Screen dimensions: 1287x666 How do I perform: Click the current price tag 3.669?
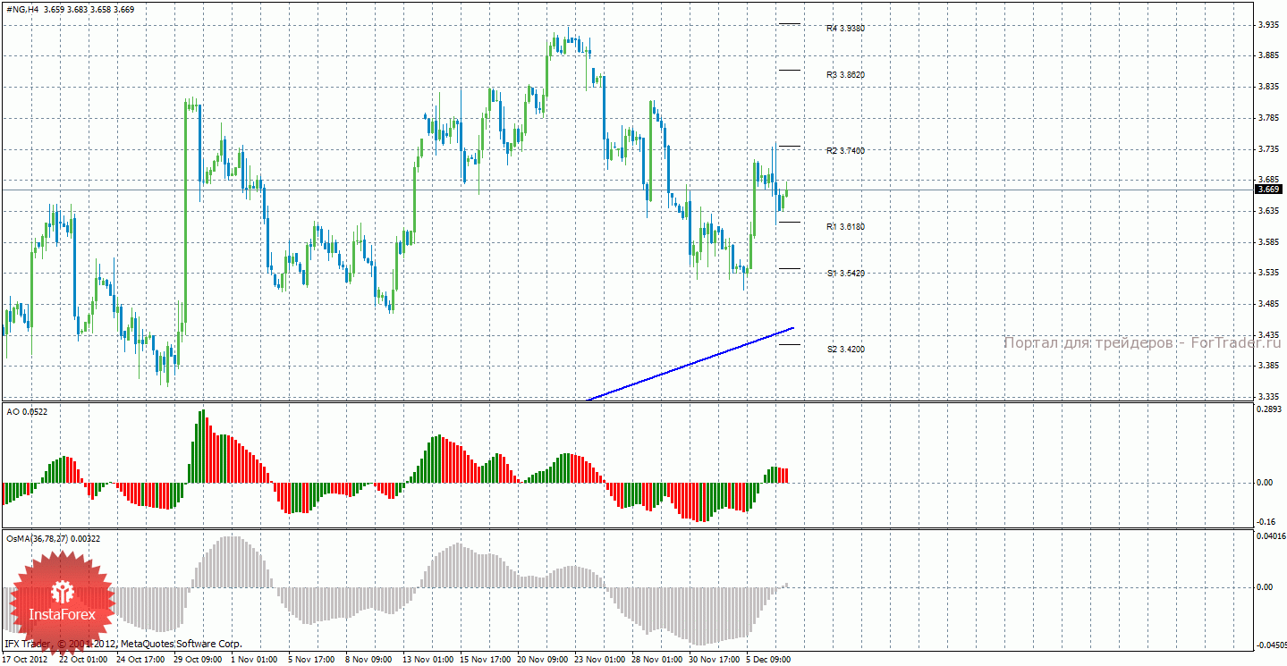(x=1270, y=190)
